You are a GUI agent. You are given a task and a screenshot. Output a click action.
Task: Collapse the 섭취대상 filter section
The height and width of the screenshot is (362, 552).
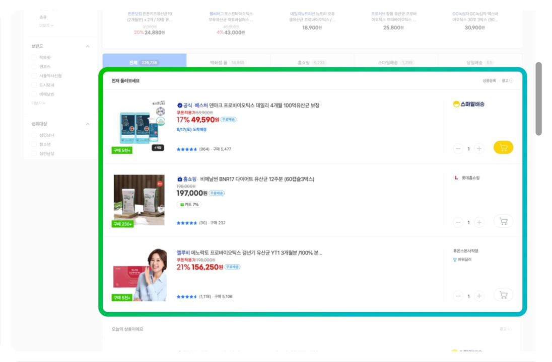click(88, 124)
